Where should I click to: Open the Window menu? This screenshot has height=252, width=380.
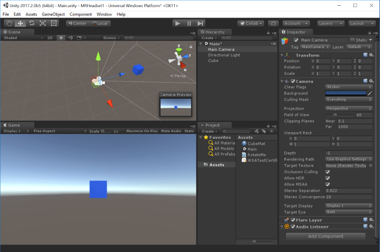pyautogui.click(x=104, y=14)
